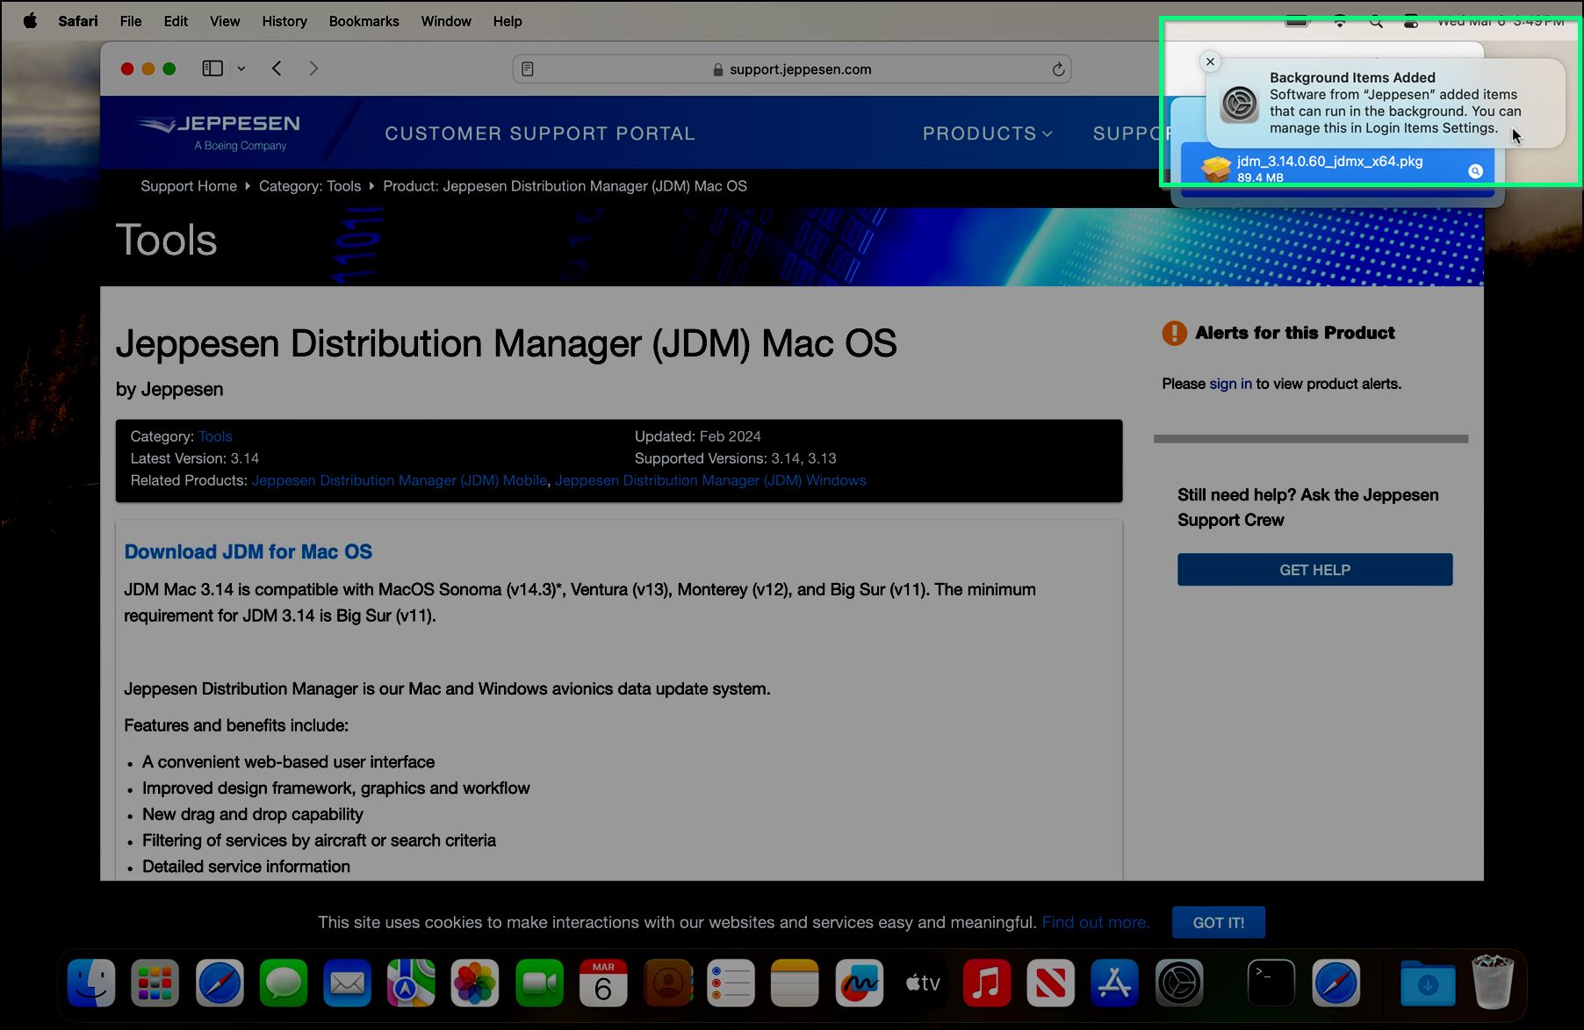
Task: Click the gray progress bar under the Alerts panel
Action: [x=1310, y=437]
